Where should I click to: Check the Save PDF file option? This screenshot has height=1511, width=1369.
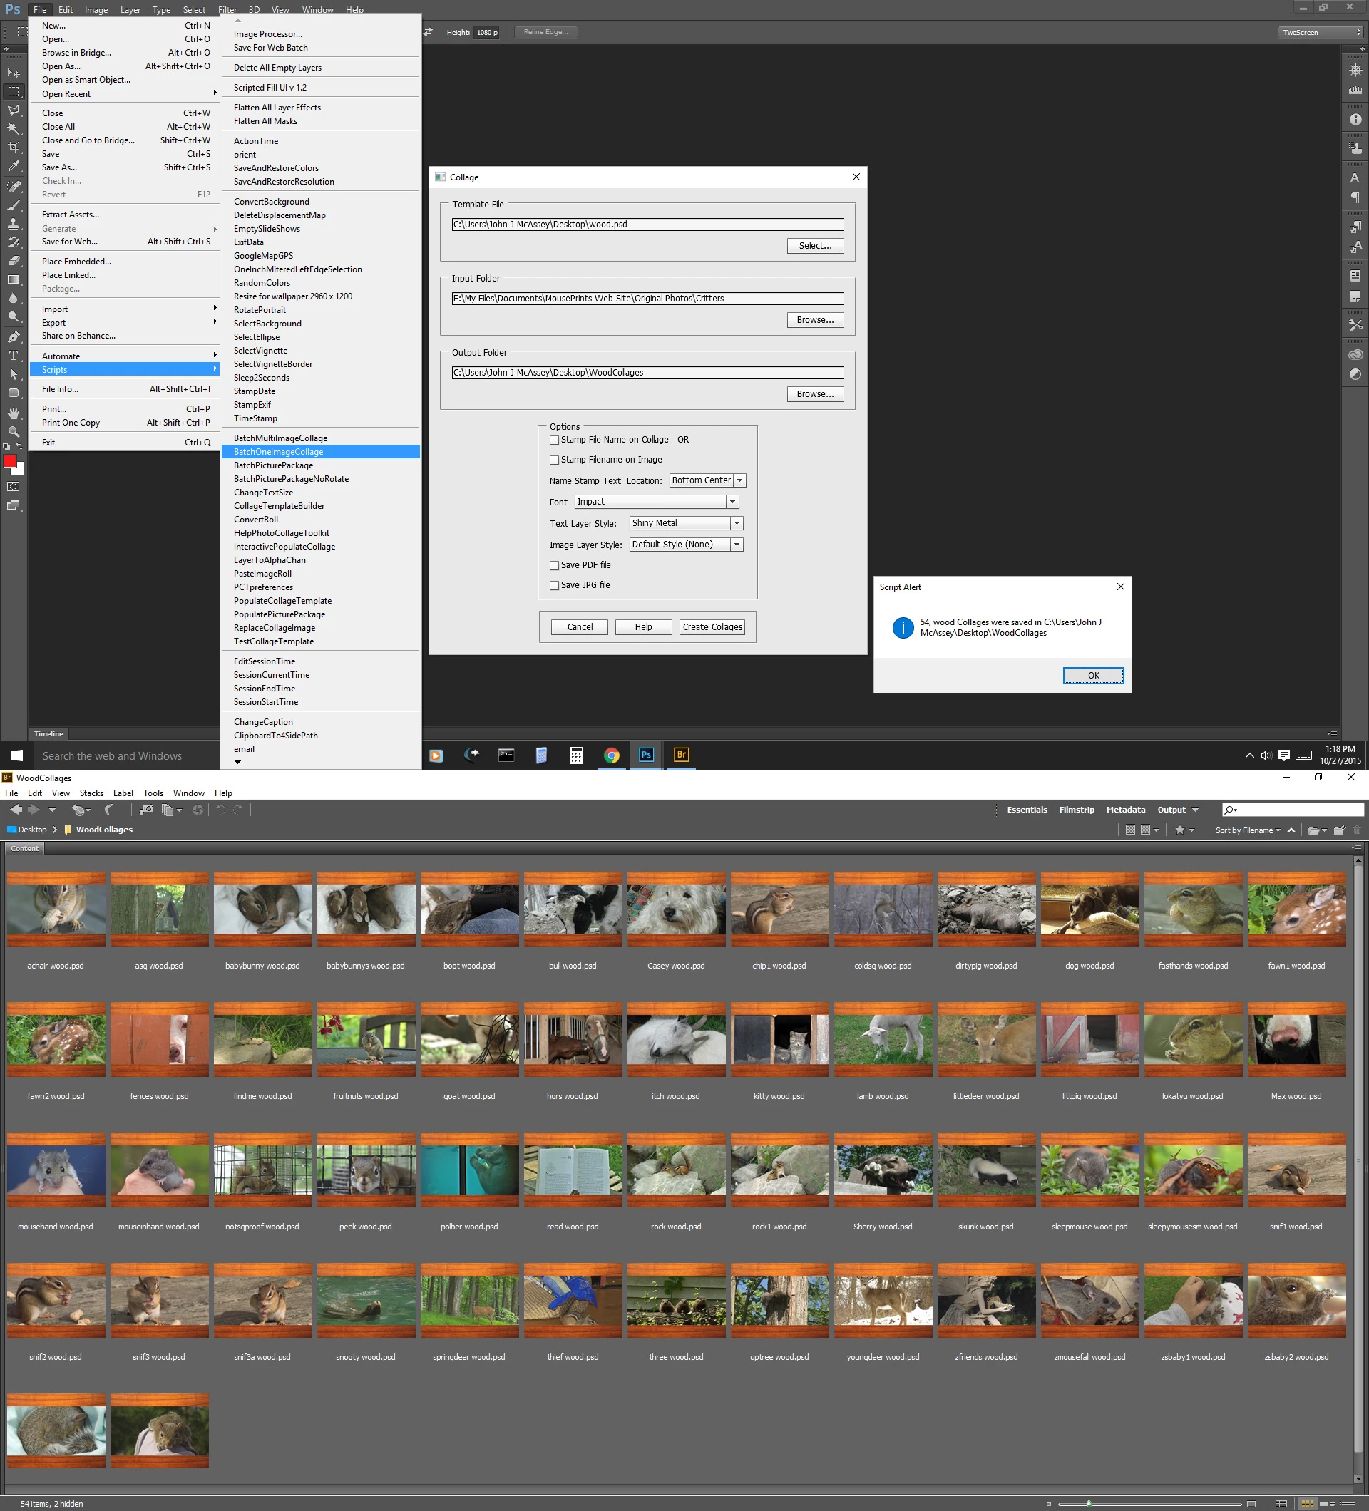tap(554, 565)
